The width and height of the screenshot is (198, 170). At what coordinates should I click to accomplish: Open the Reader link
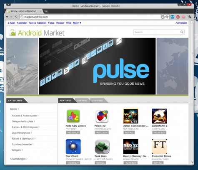pyautogui.click(x=60, y=23)
